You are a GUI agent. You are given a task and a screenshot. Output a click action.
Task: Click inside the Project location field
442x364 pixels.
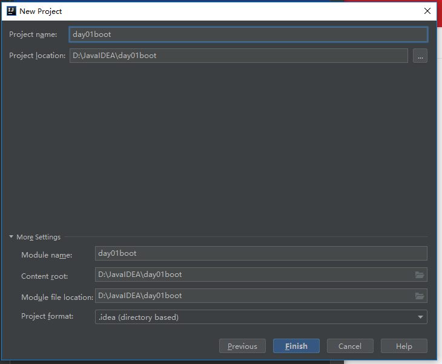pos(239,56)
